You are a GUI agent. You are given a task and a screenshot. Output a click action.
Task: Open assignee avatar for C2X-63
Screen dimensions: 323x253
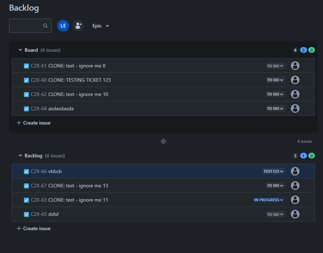[x=295, y=200]
